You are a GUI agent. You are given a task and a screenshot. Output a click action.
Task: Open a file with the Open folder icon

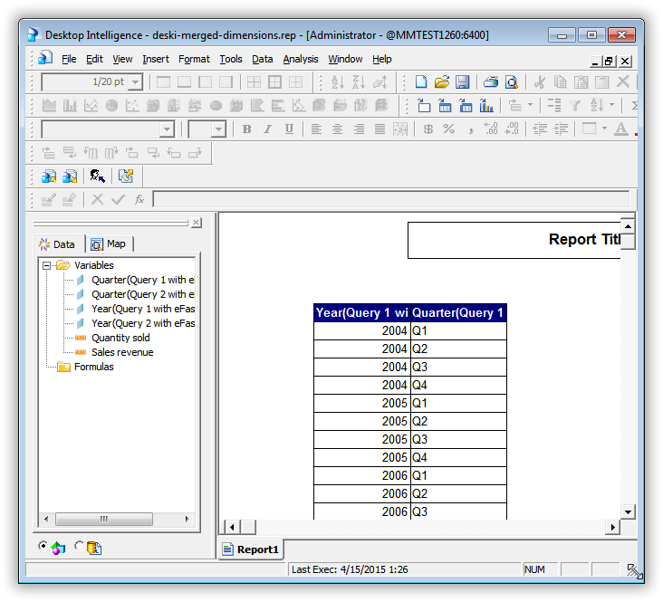click(441, 81)
